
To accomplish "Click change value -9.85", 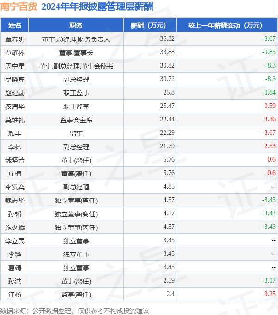I will [269, 52].
